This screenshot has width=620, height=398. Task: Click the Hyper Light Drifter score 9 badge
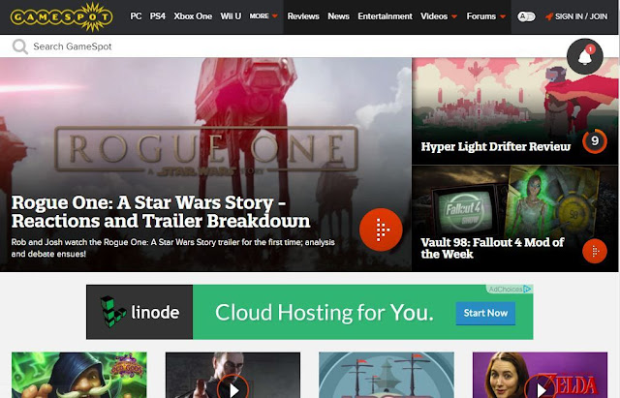(595, 141)
